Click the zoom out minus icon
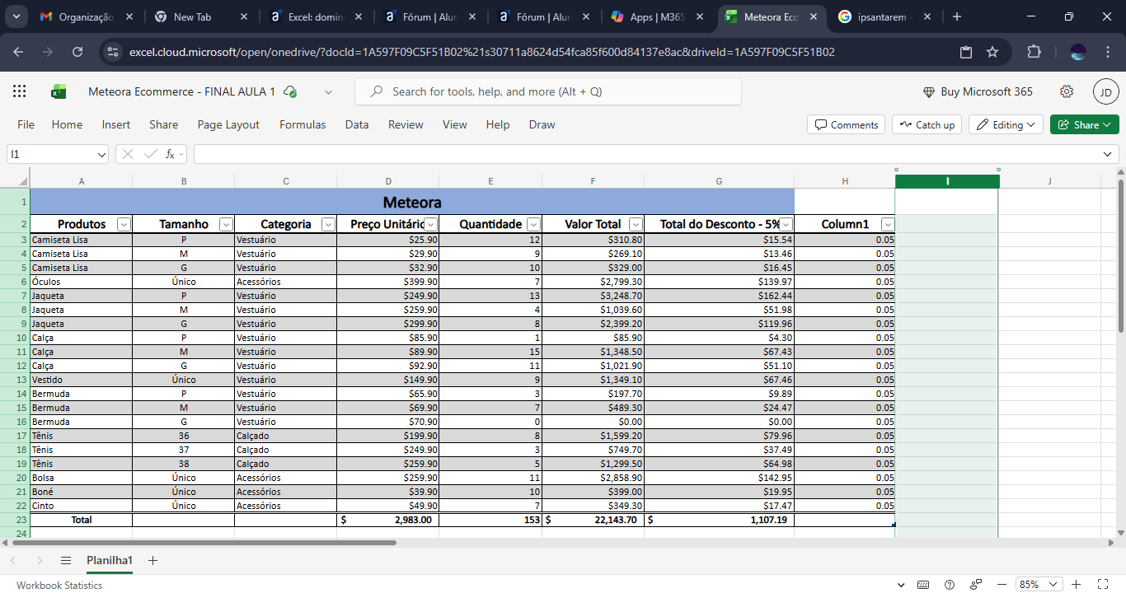 pos(1001,584)
